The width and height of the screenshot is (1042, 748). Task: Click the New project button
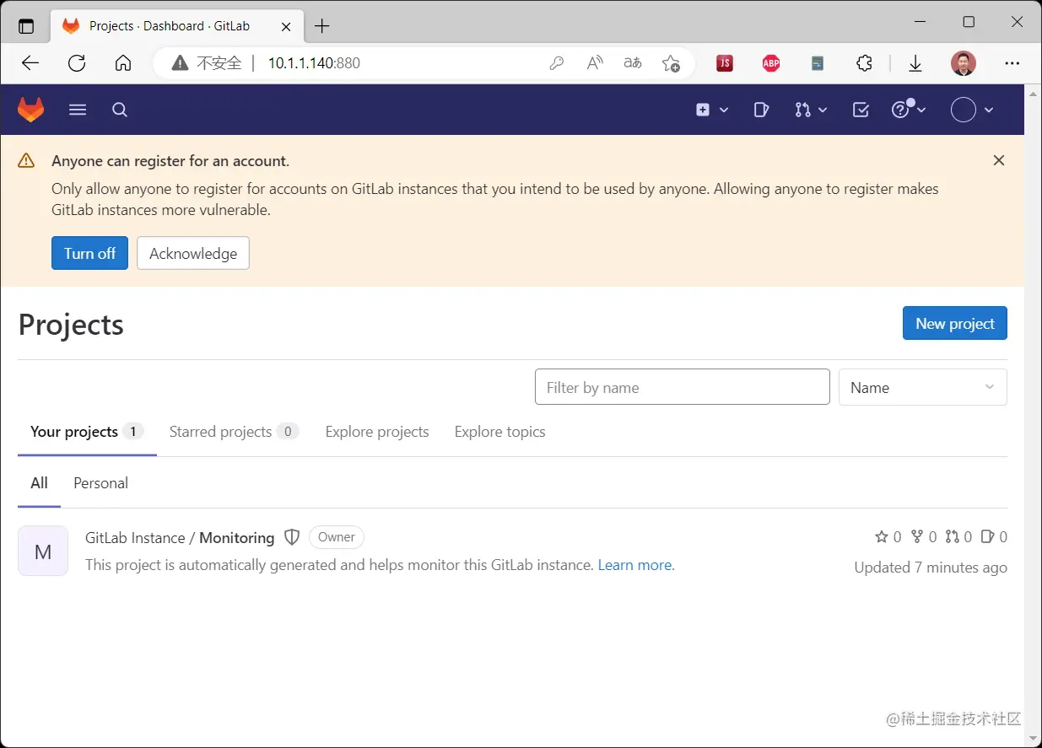955,323
